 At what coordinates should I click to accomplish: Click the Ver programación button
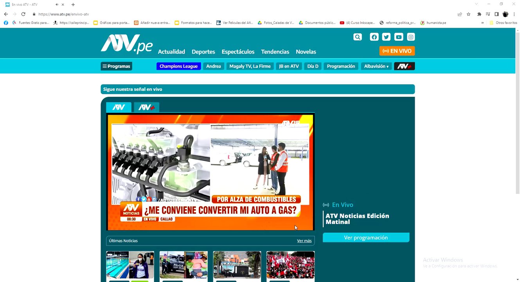pos(366,238)
